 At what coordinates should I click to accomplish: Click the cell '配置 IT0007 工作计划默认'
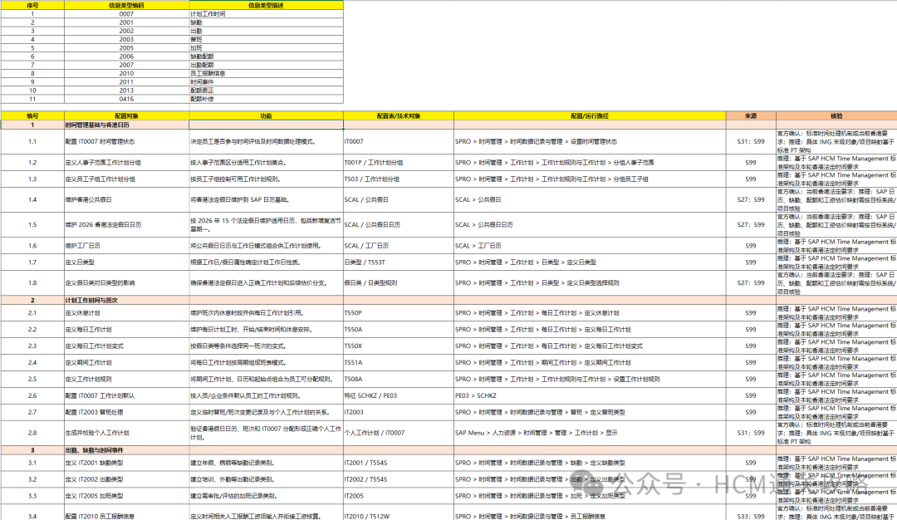(x=126, y=395)
